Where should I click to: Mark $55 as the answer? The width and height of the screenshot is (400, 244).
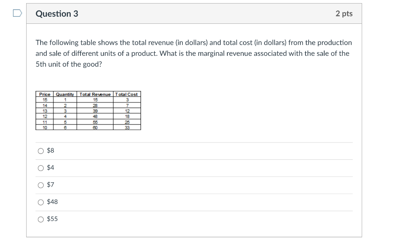click(41, 219)
